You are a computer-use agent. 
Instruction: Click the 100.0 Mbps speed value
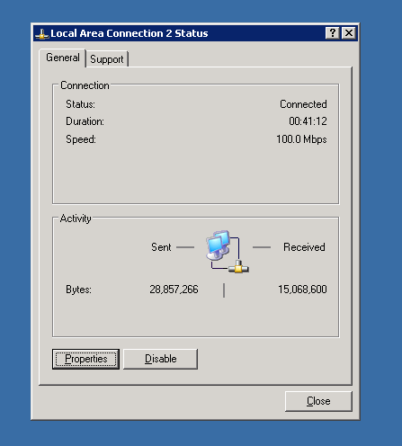click(x=301, y=139)
